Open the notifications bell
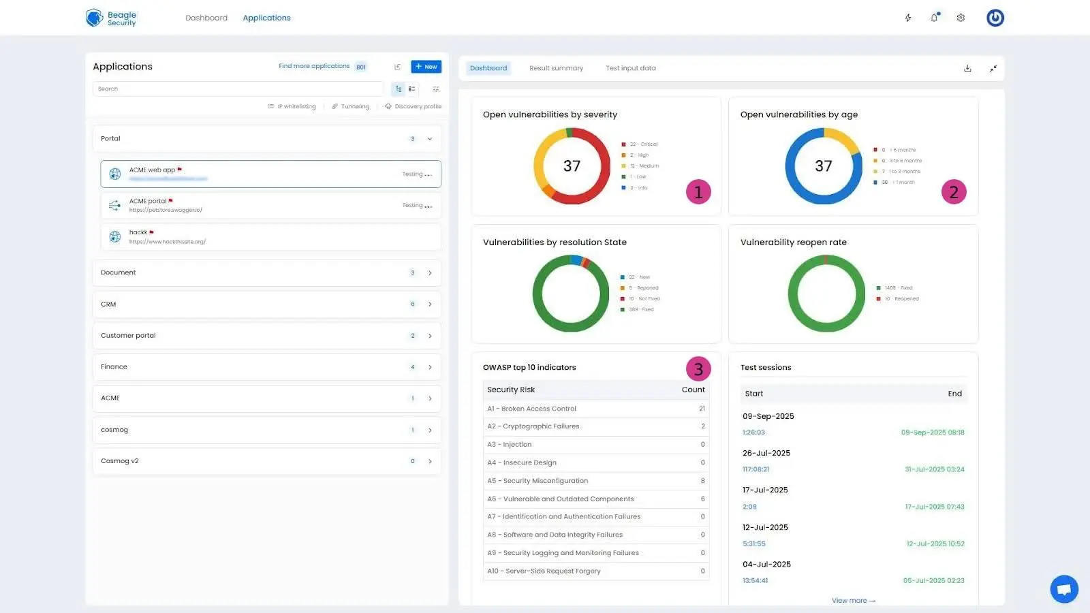The width and height of the screenshot is (1090, 613). 934,18
